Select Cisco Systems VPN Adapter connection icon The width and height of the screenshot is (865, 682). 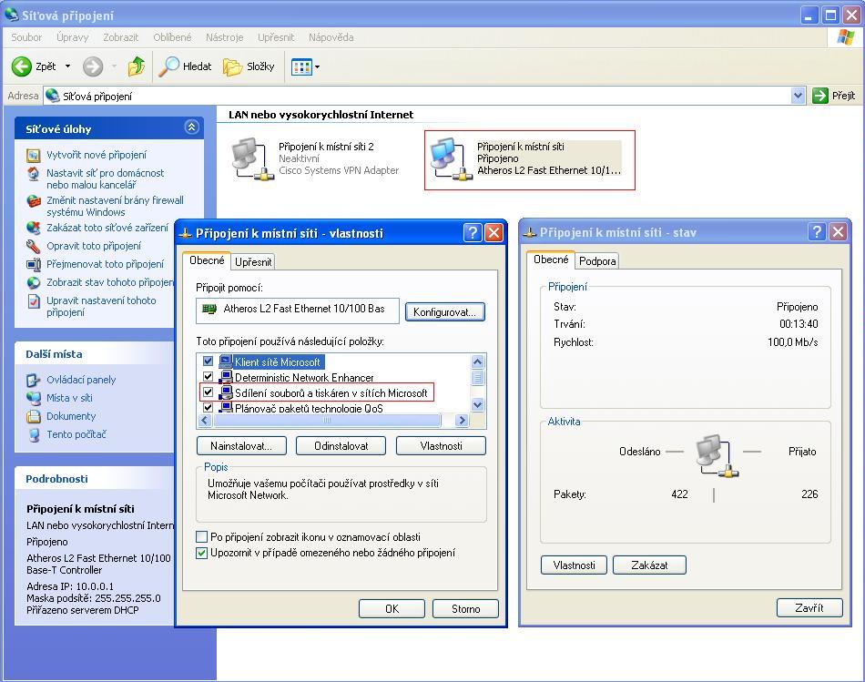(249, 159)
